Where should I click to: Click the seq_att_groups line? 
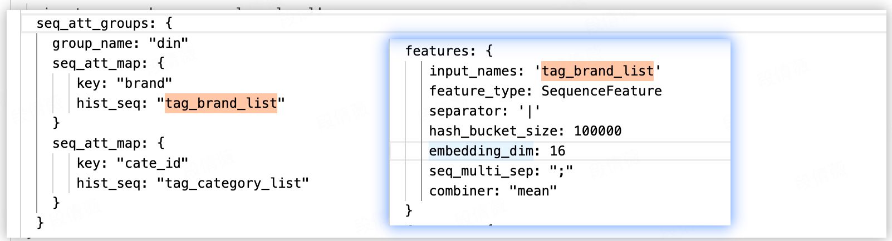pyautogui.click(x=105, y=23)
